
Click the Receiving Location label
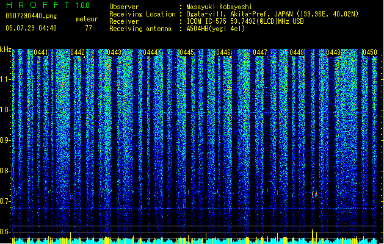(142, 14)
